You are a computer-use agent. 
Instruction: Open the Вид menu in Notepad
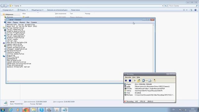[28, 22]
